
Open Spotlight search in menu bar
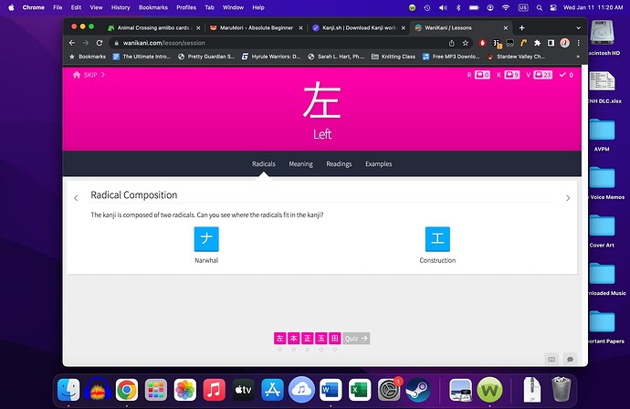point(540,7)
